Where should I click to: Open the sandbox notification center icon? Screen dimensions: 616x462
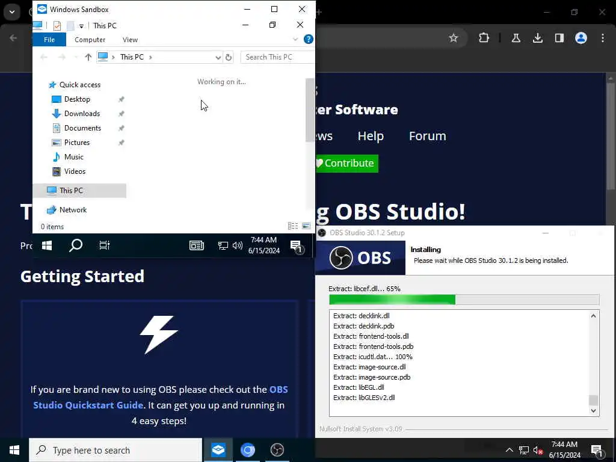click(297, 246)
